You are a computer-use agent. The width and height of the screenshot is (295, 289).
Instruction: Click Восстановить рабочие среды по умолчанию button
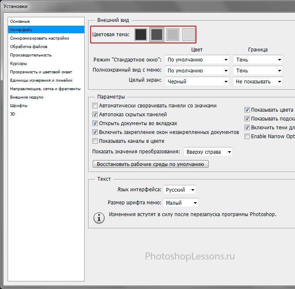tap(150, 164)
